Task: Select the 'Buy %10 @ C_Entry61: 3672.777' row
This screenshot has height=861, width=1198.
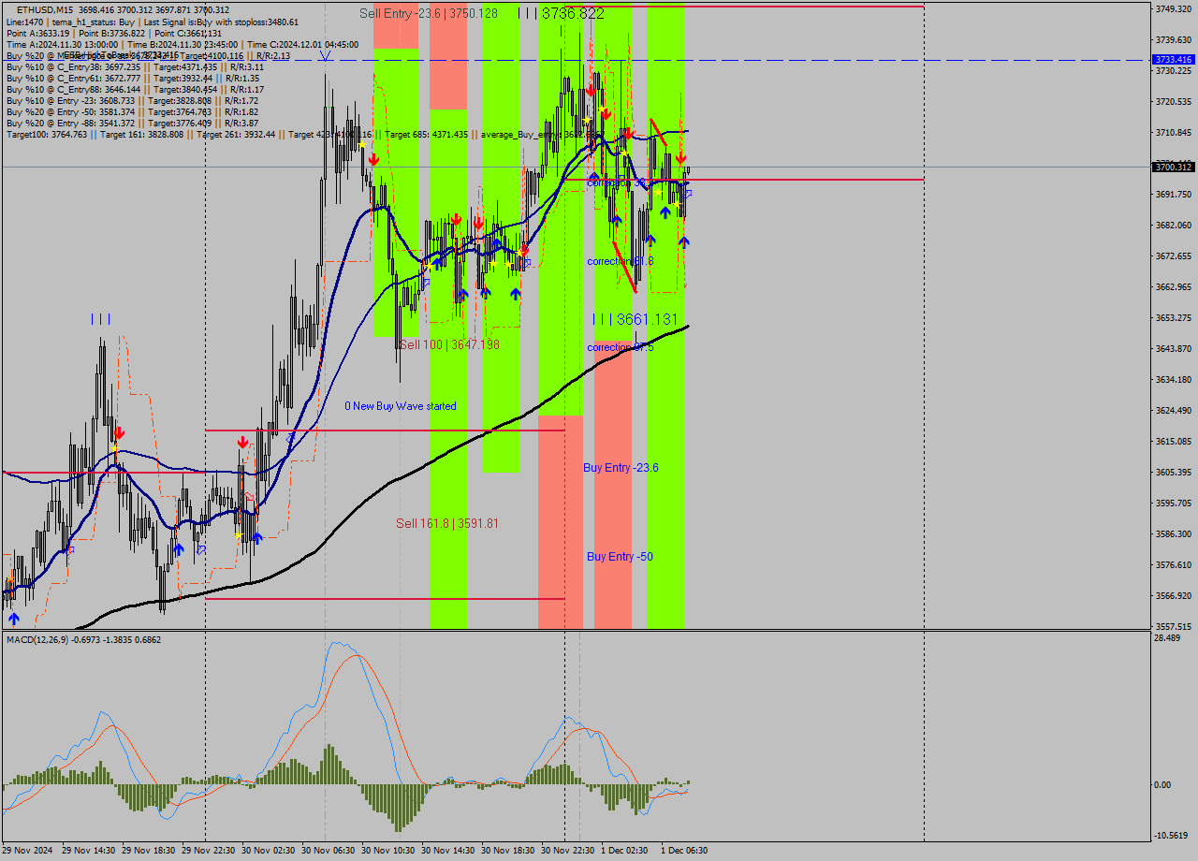Action: pos(135,79)
